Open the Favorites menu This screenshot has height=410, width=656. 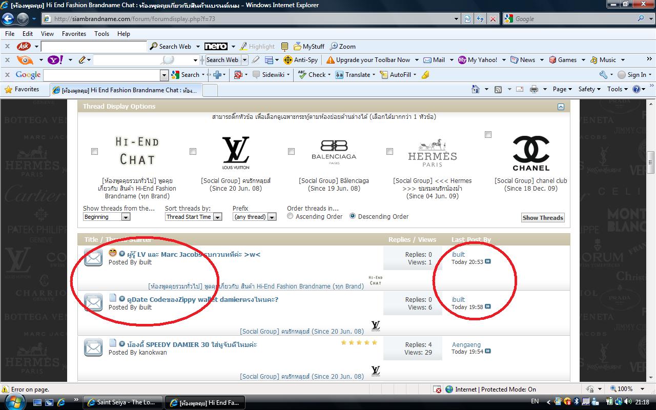(x=74, y=34)
